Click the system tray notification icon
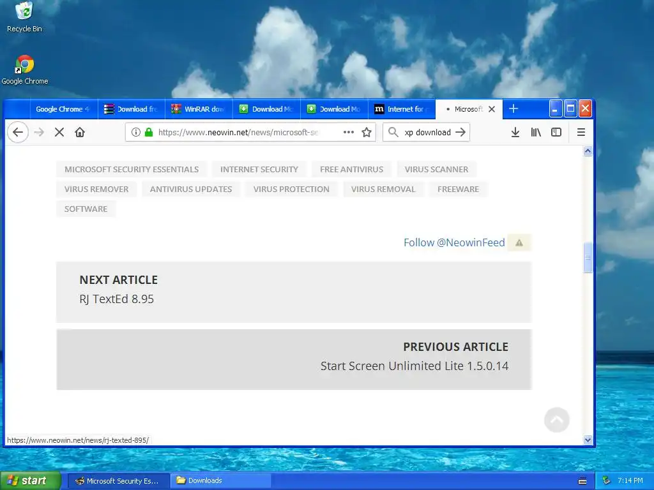 coord(607,480)
